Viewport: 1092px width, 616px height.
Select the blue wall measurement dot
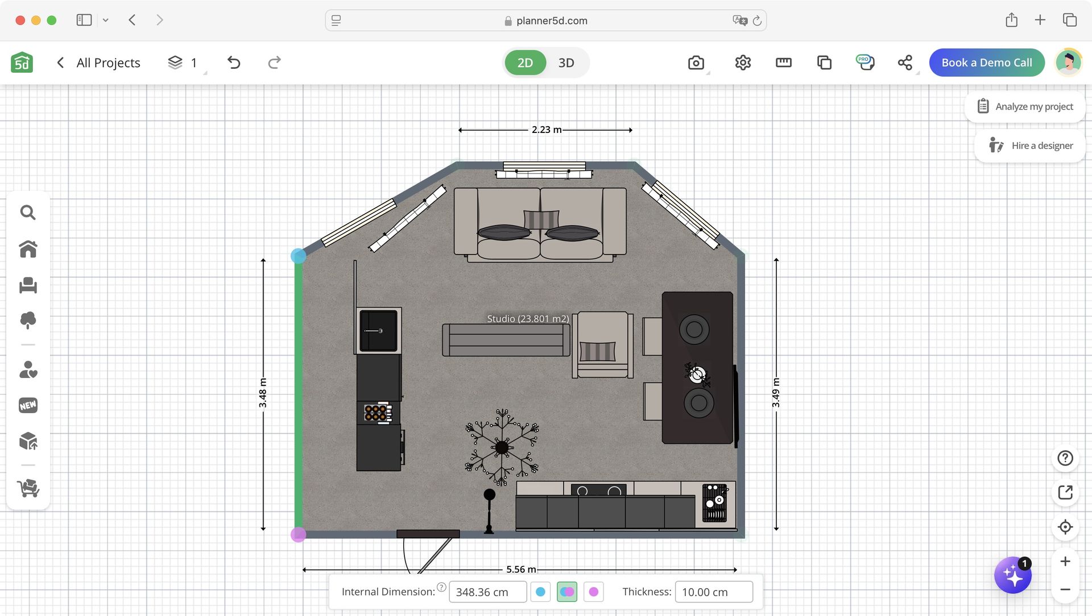298,256
